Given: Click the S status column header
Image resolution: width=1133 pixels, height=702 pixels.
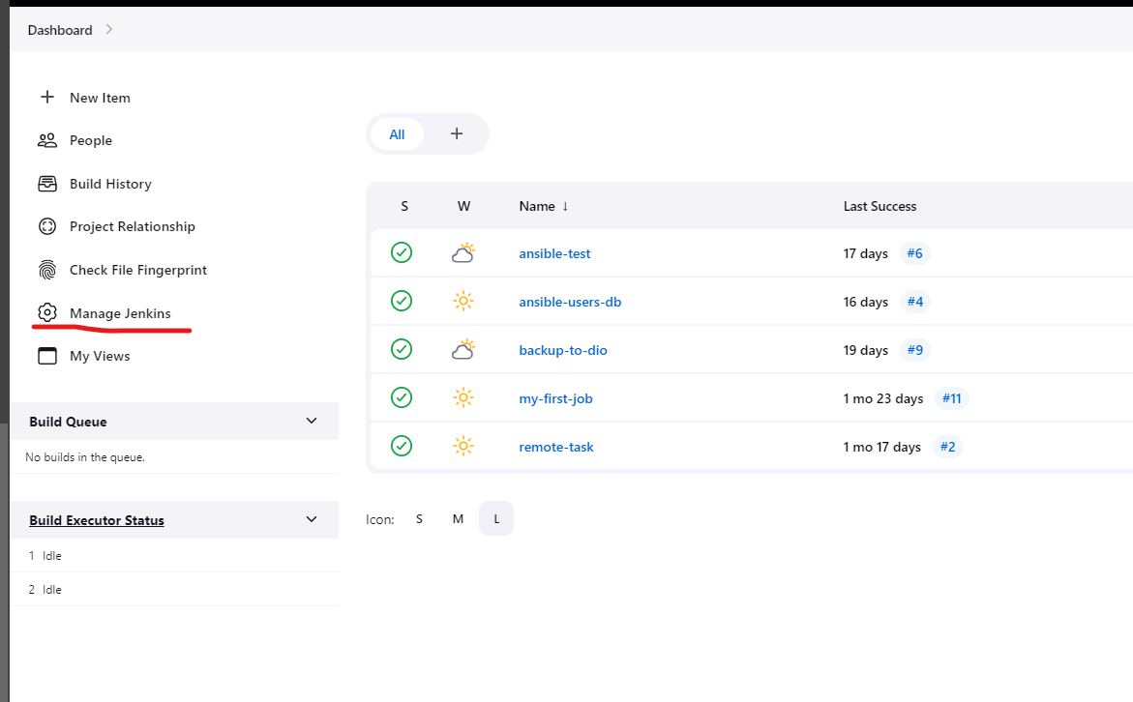Looking at the screenshot, I should (404, 207).
